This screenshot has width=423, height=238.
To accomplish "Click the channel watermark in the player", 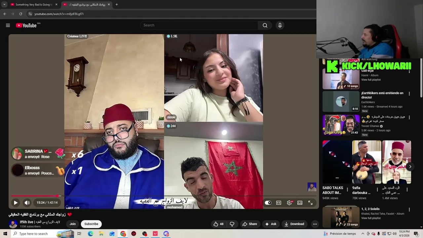I will coord(312,187).
